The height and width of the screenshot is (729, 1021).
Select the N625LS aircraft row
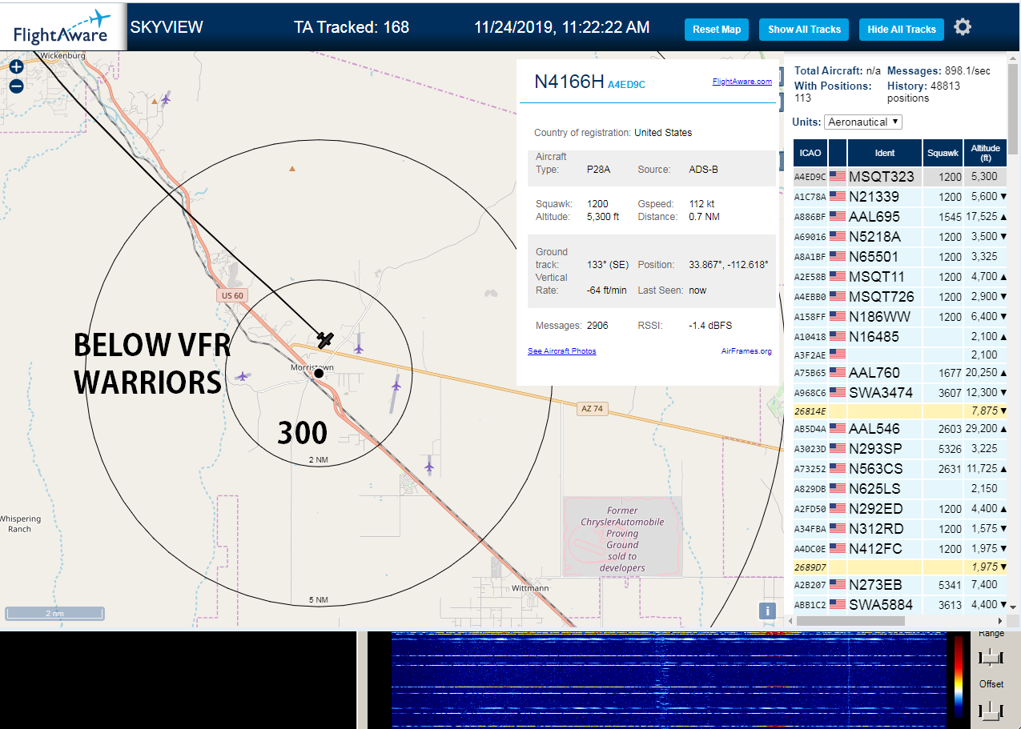pos(900,489)
